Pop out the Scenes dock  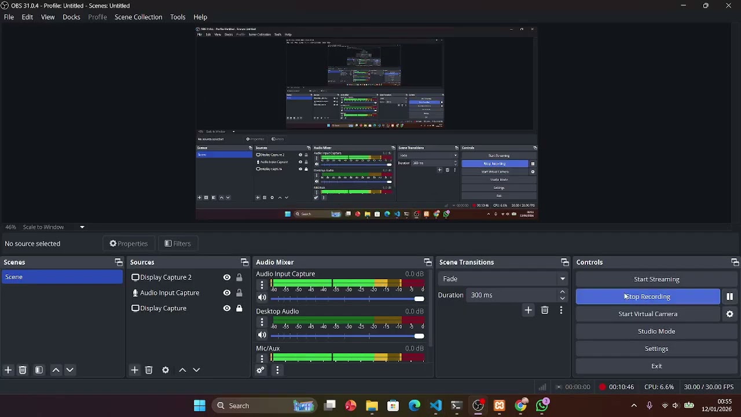pyautogui.click(x=119, y=262)
